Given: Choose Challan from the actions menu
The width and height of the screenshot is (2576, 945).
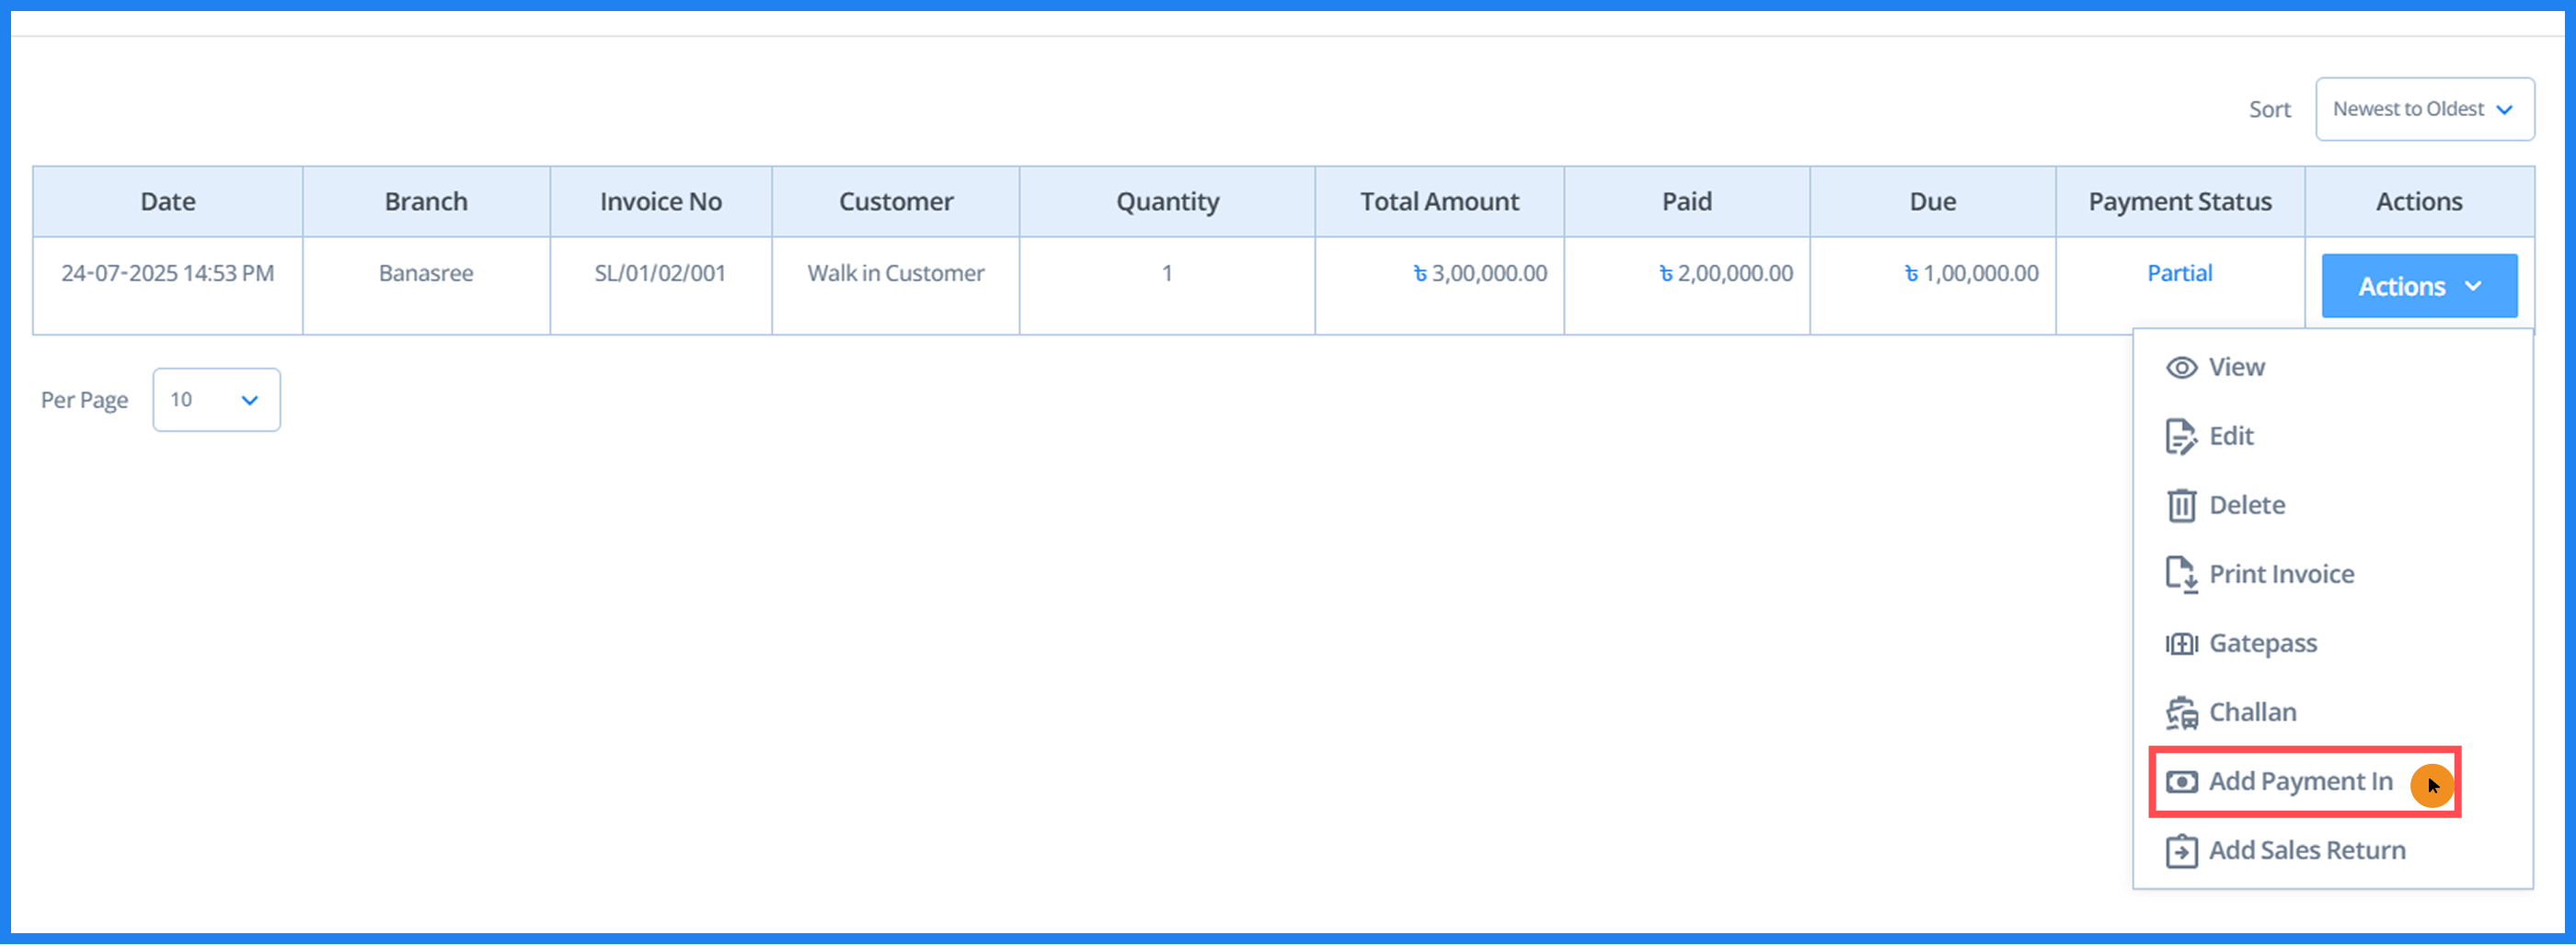Looking at the screenshot, I should tap(2253, 712).
